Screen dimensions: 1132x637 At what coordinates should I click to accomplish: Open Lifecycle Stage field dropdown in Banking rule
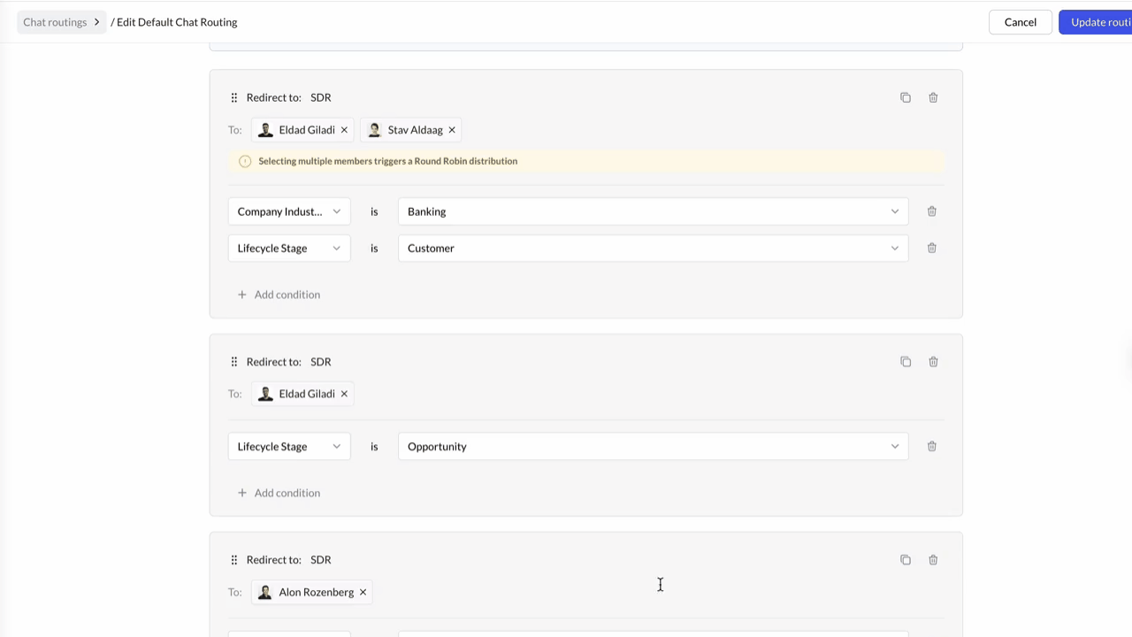(289, 248)
